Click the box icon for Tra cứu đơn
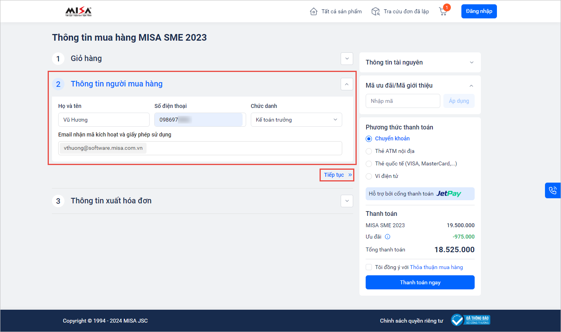 coord(375,11)
